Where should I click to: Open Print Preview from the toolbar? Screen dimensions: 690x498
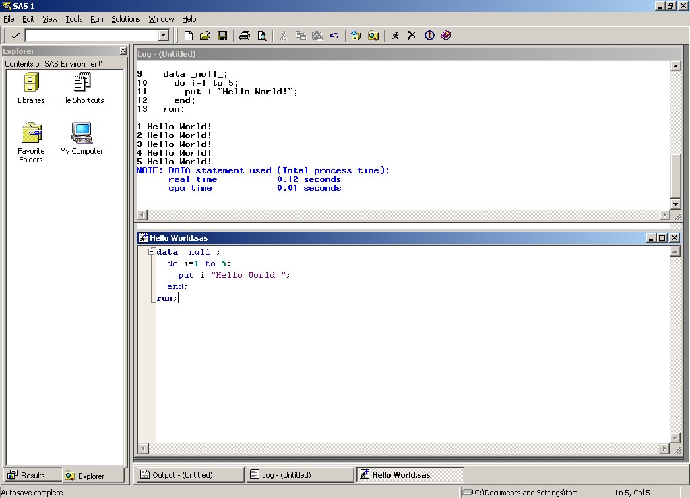(x=261, y=35)
